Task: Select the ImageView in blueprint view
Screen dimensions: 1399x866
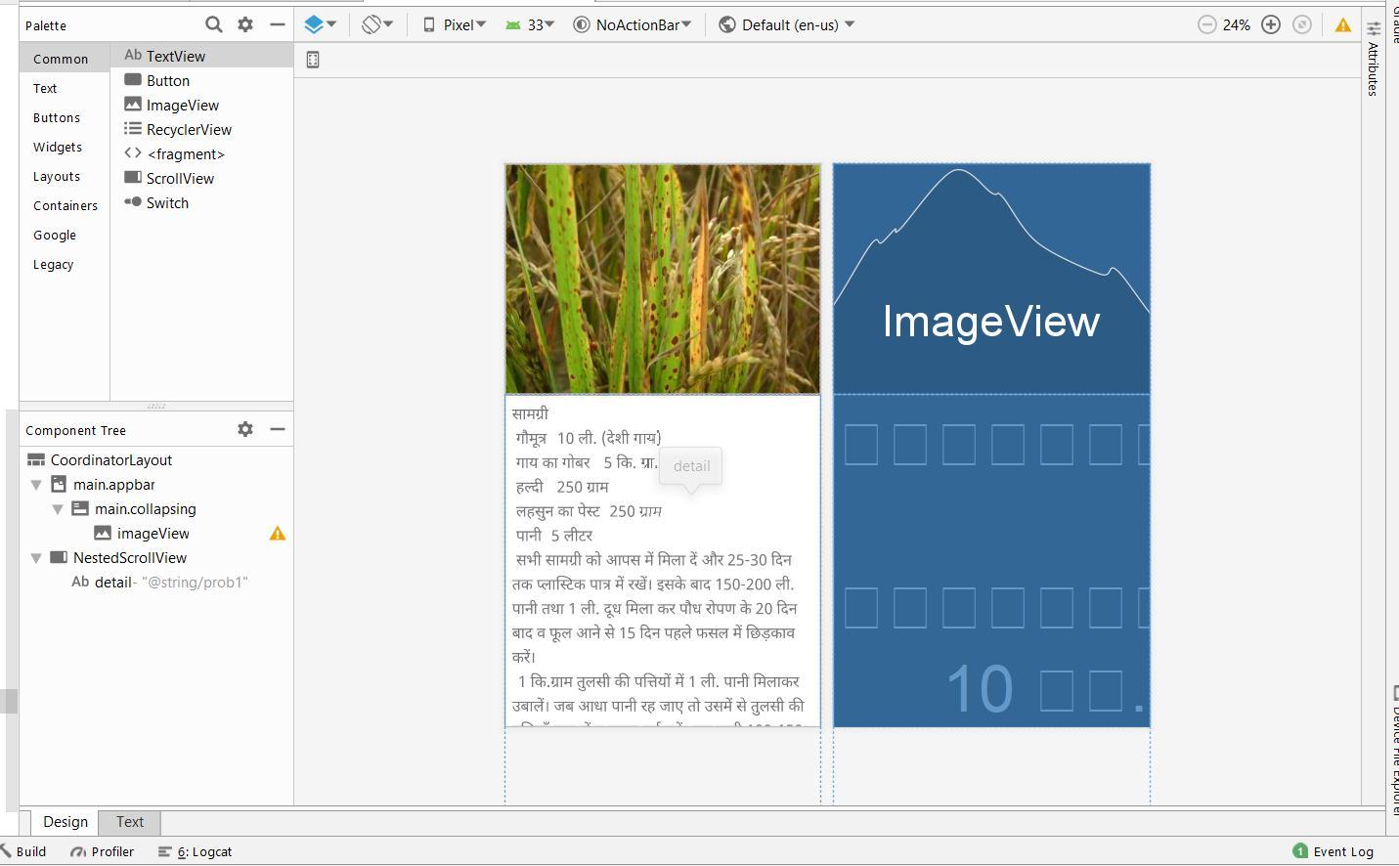Action: pyautogui.click(x=991, y=279)
